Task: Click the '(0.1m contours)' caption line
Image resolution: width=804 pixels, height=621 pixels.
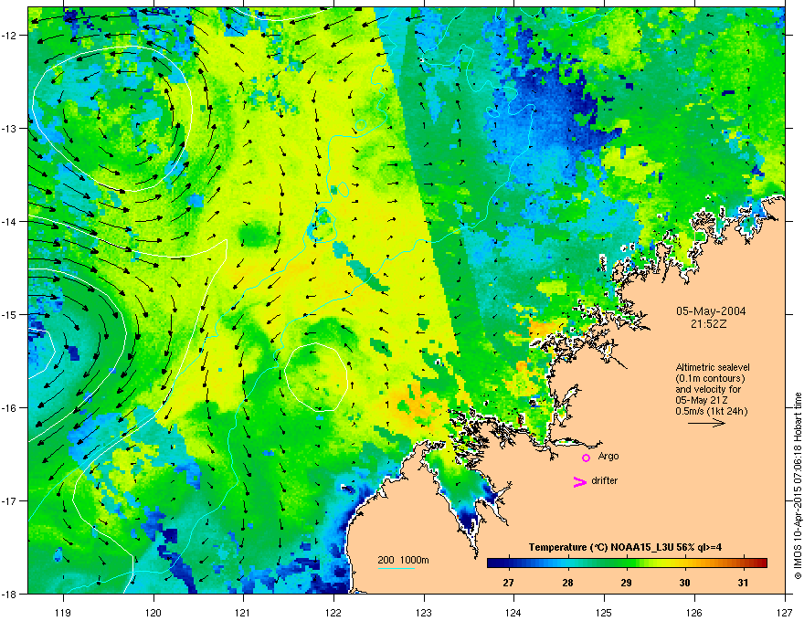Action: pyautogui.click(x=710, y=378)
